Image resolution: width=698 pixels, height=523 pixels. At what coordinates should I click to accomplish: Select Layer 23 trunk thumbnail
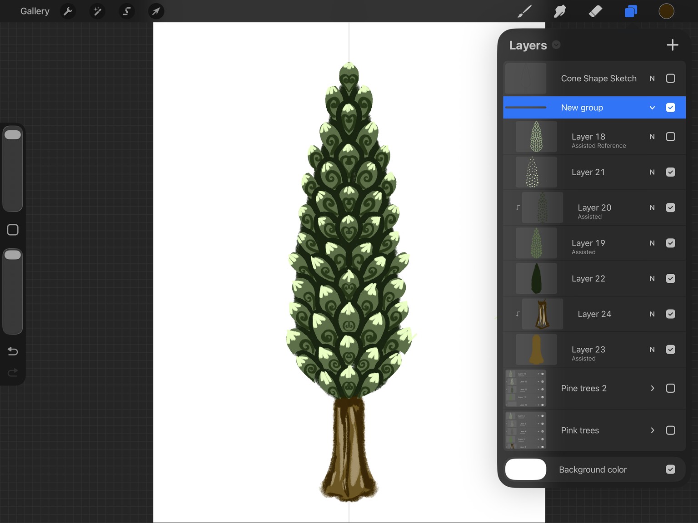pos(536,350)
